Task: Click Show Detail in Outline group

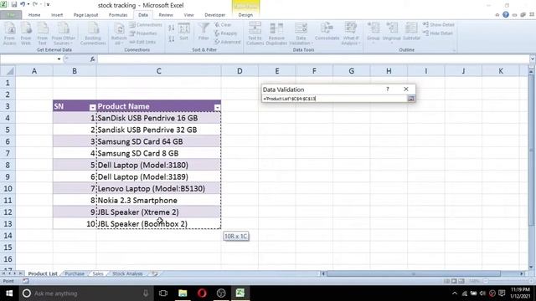Action: [439, 24]
